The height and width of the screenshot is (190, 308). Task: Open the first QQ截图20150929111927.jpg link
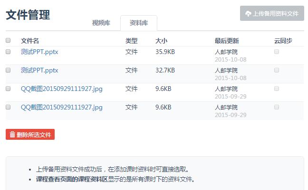61,89
